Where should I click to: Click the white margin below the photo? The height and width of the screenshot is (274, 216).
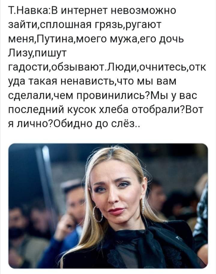108,271
